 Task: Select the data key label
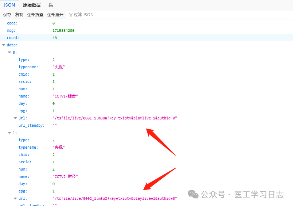[x=12, y=45]
